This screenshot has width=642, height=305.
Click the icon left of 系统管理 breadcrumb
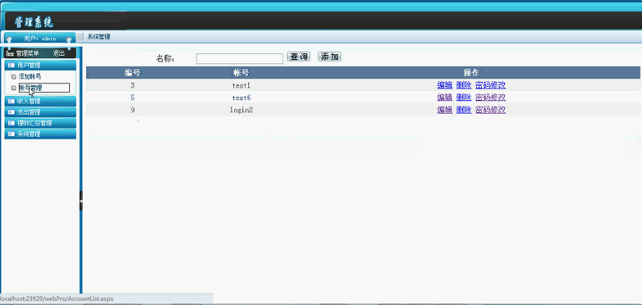(80, 37)
